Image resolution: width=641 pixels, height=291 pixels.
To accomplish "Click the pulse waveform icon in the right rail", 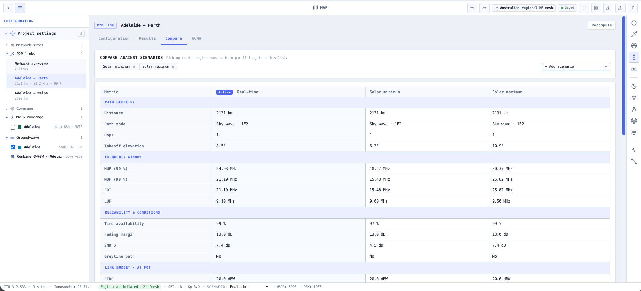I will point(634,150).
